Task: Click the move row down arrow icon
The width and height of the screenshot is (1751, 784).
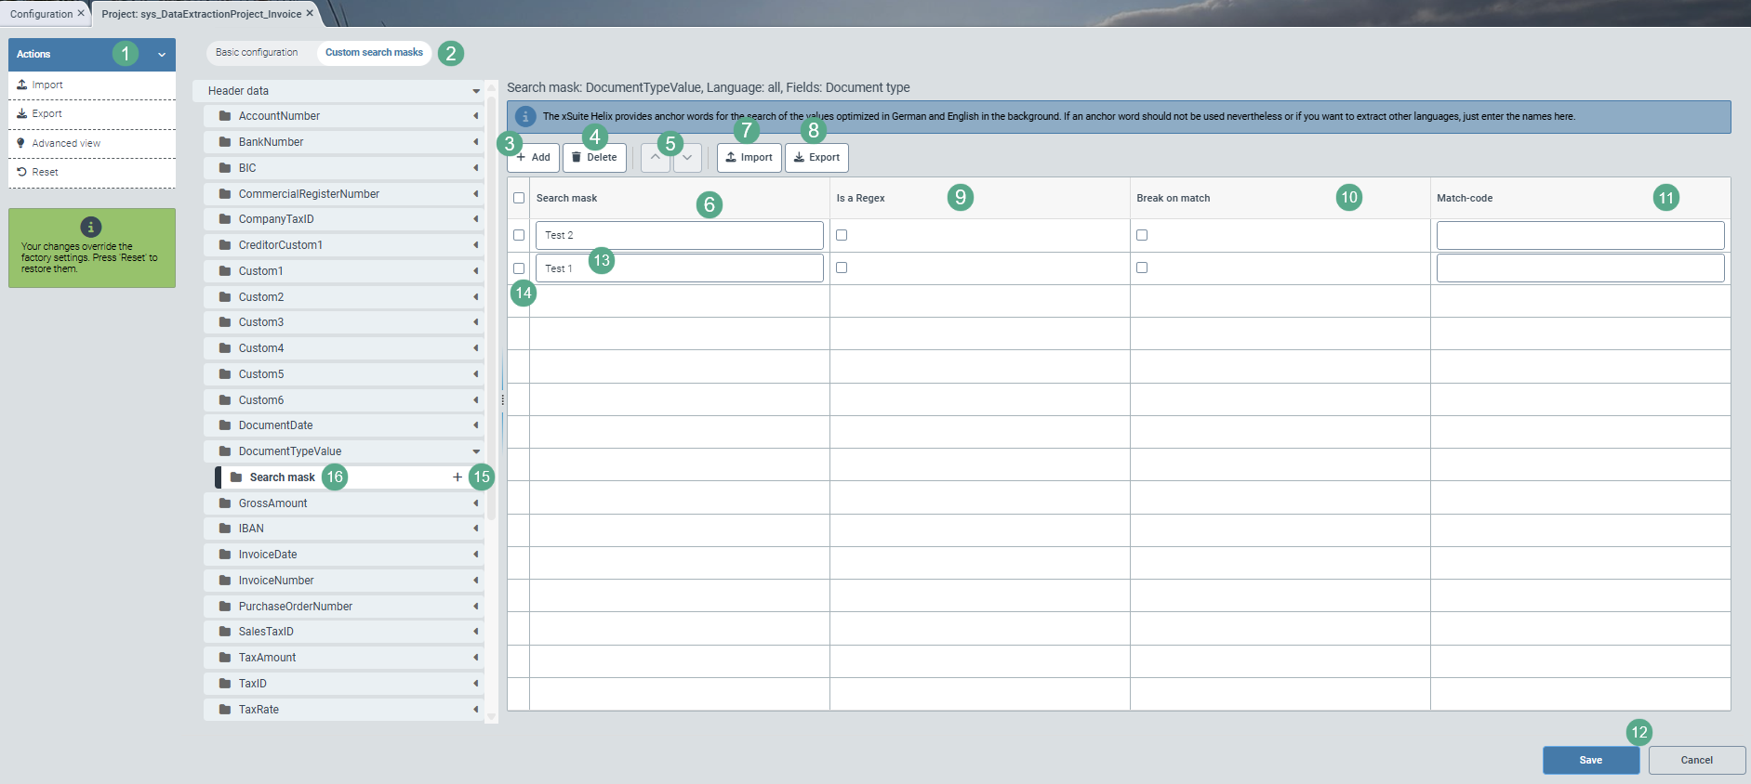Action: click(x=687, y=158)
